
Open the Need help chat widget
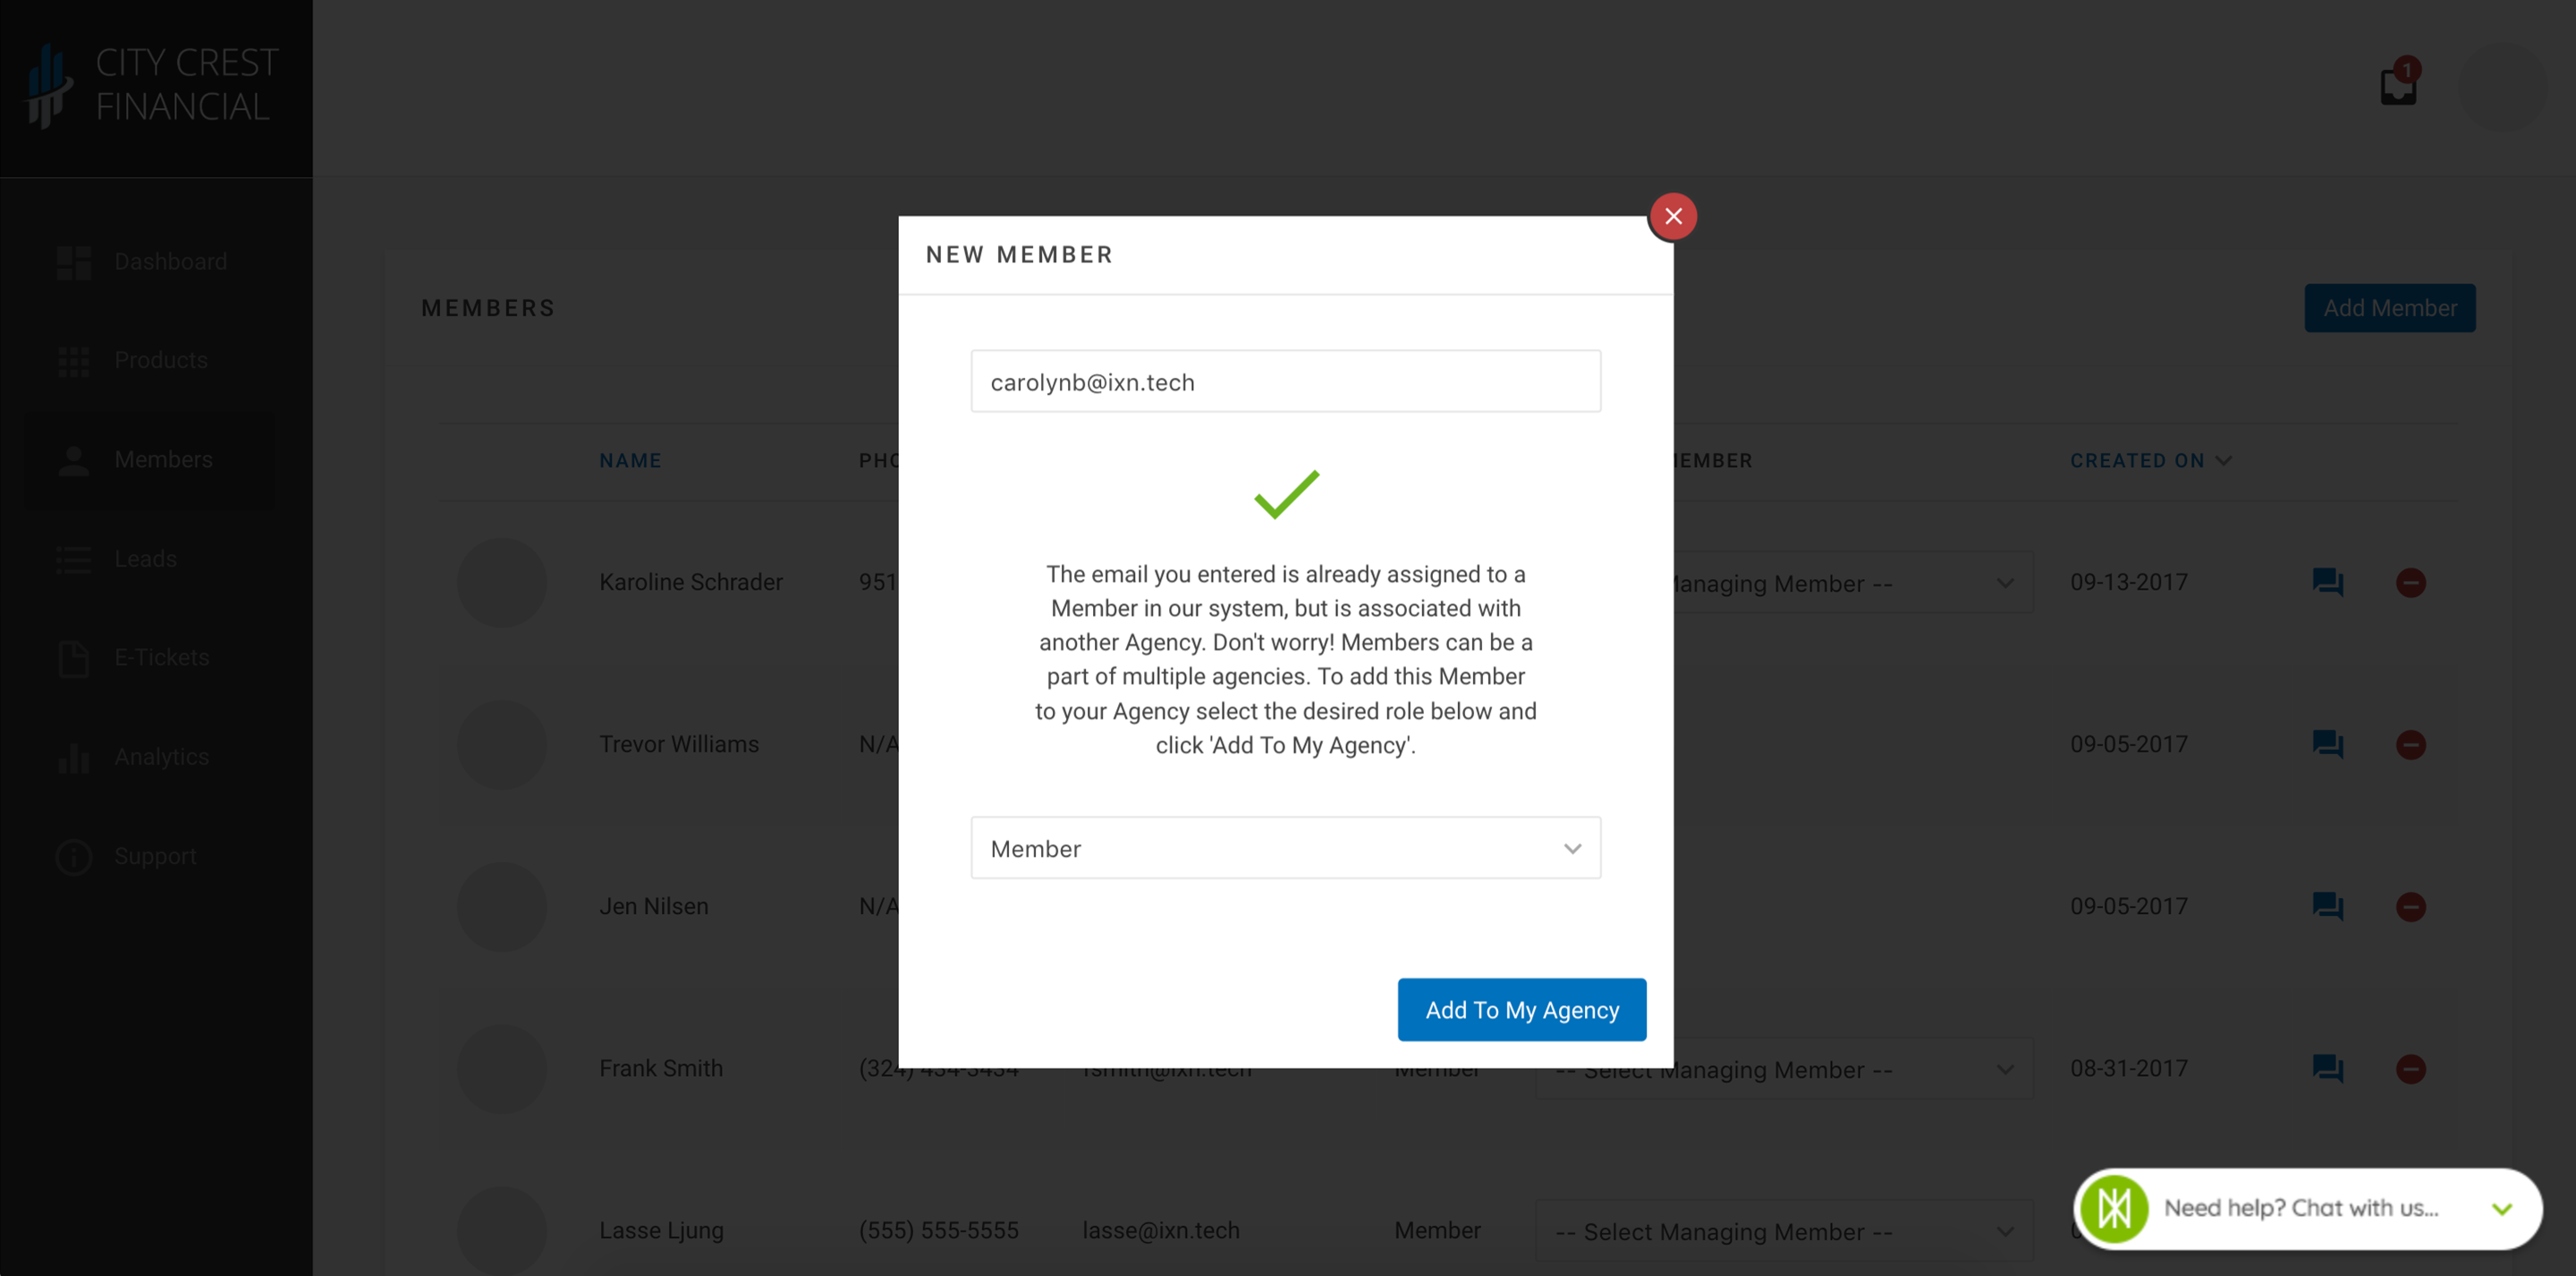pyautogui.click(x=2300, y=1207)
